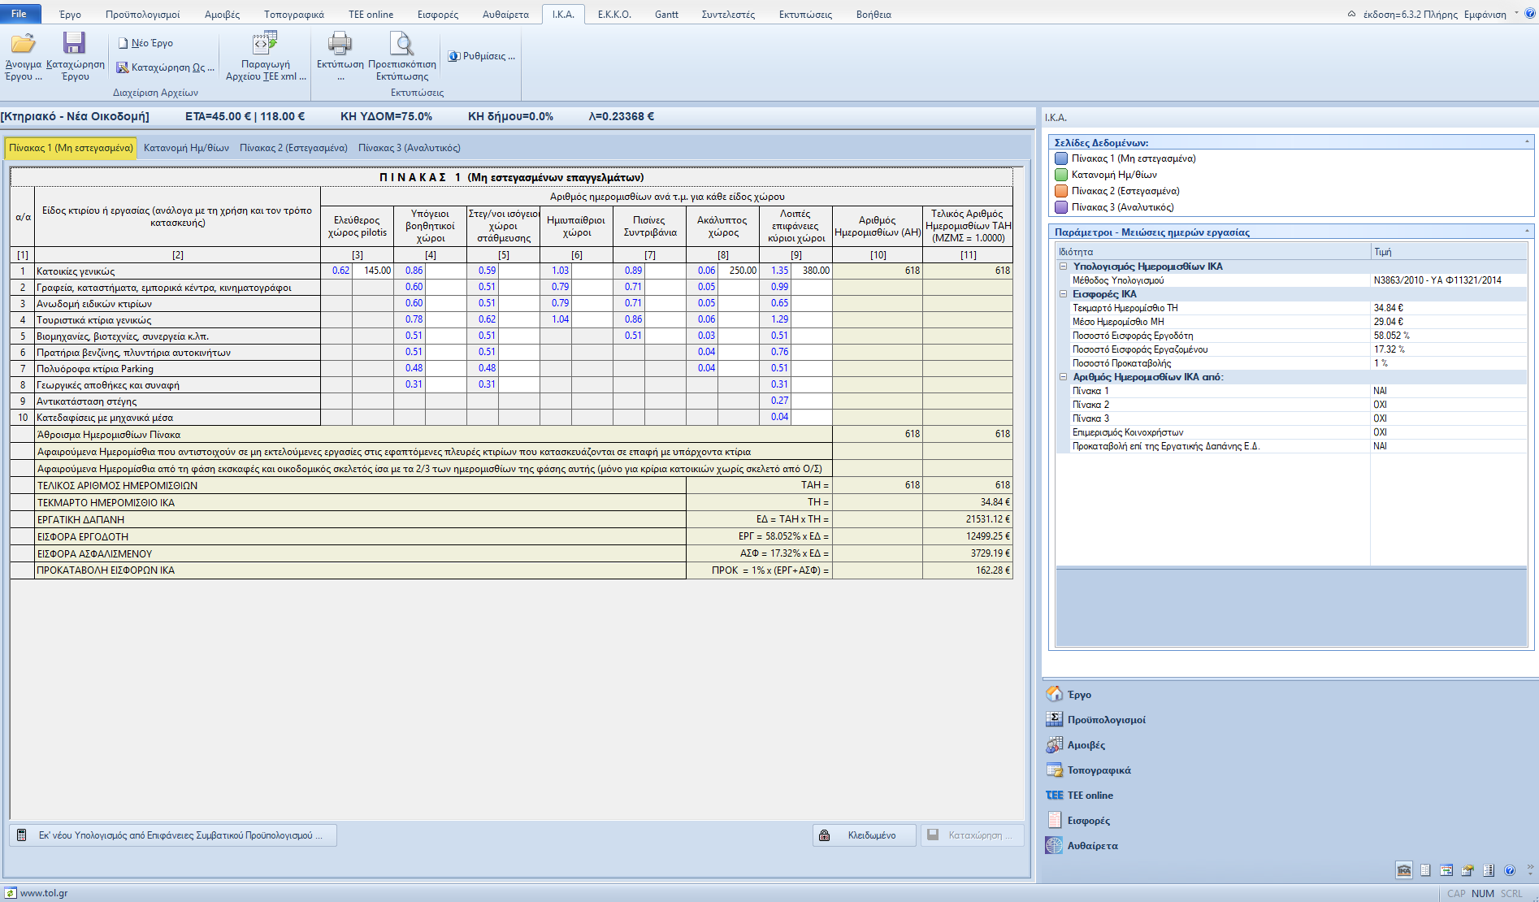Click the Άνοιγμα Έργου folder icon

tap(23, 44)
